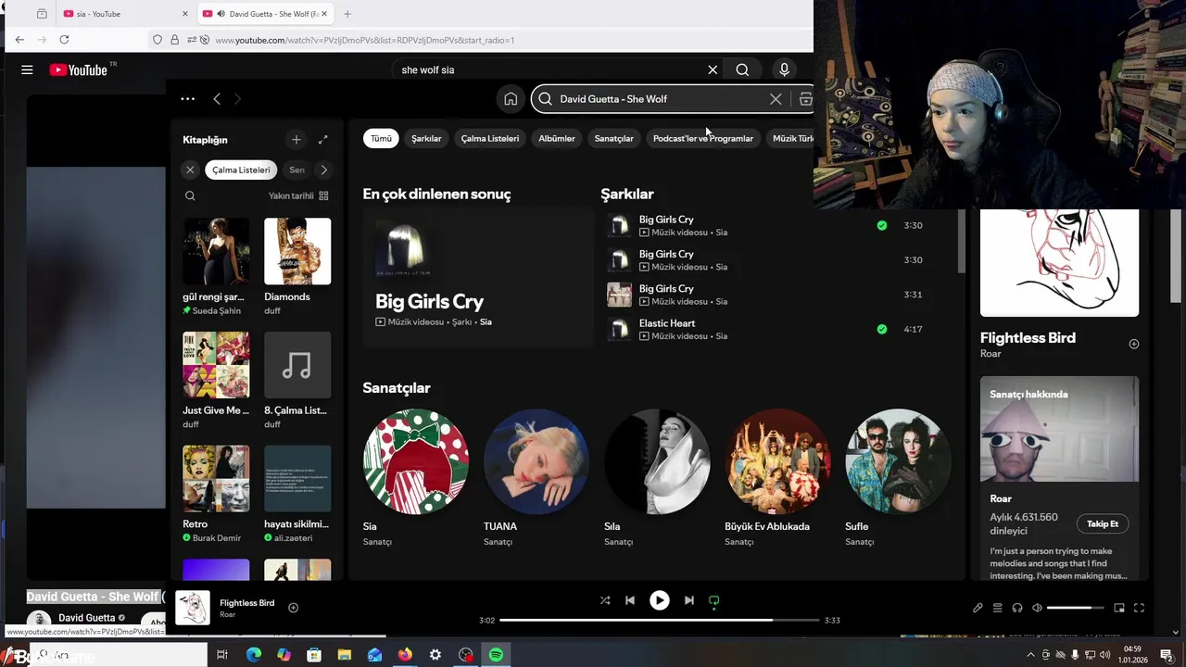Image resolution: width=1186 pixels, height=667 pixels.
Task: Open YouTube hamburger guide menu
Action: pyautogui.click(x=27, y=69)
